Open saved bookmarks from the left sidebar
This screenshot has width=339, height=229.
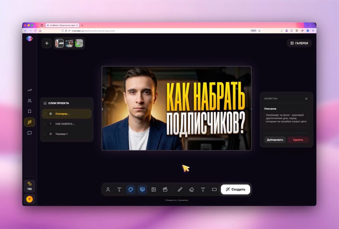[x=29, y=111]
